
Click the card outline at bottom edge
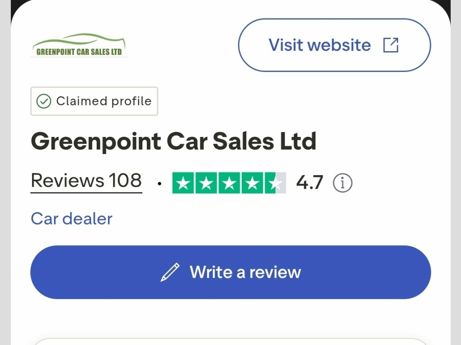[231, 341]
